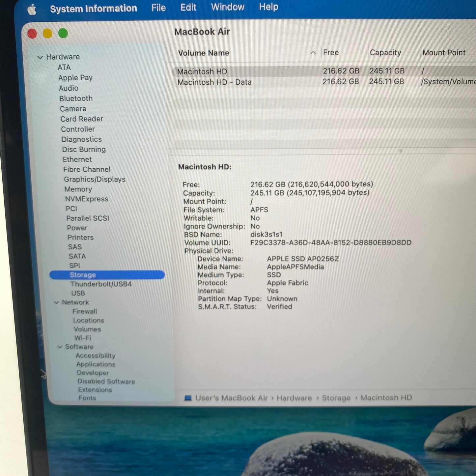Screen dimensions: 476x476
Task: Select Apple Pay in the sidebar
Action: (x=75, y=78)
